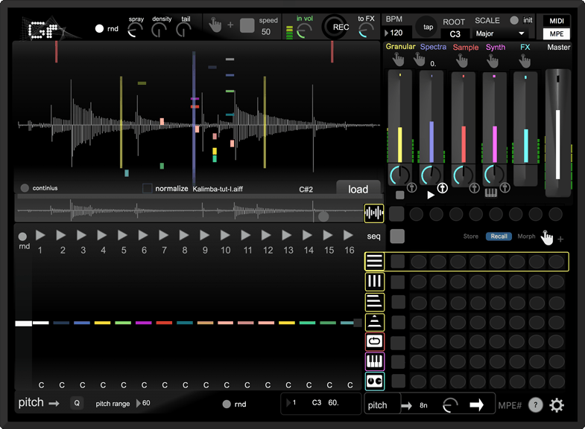Open the settings gear icon
The image size is (585, 429).
[557, 405]
